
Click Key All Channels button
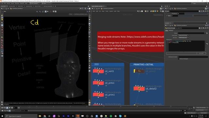(201, 110)
